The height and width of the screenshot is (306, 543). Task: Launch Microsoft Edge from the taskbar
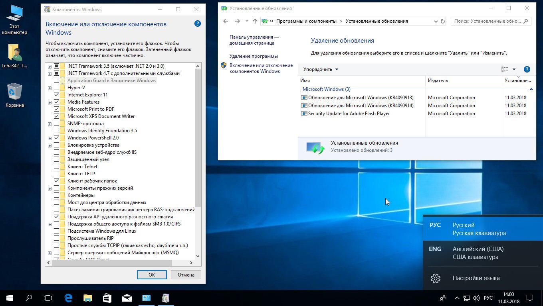coord(68,298)
